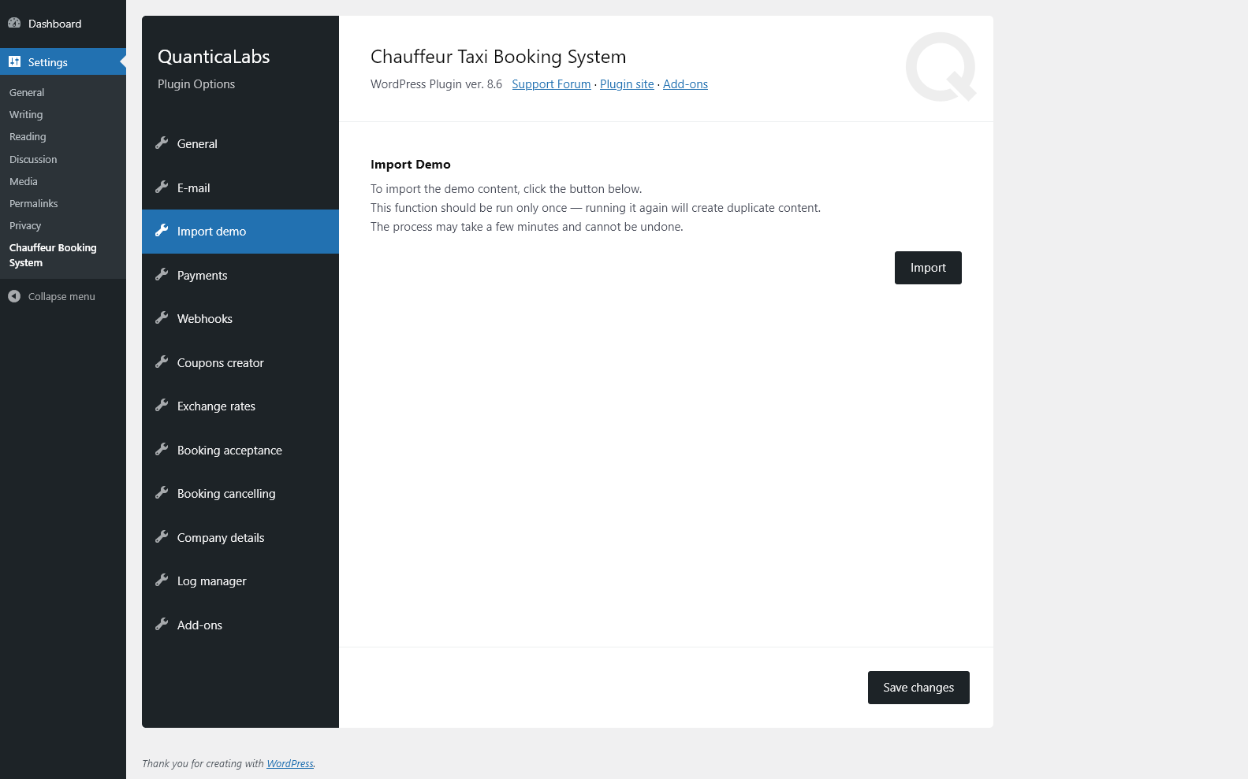
Task: Open the Coupons creator tab
Action: 240,363
